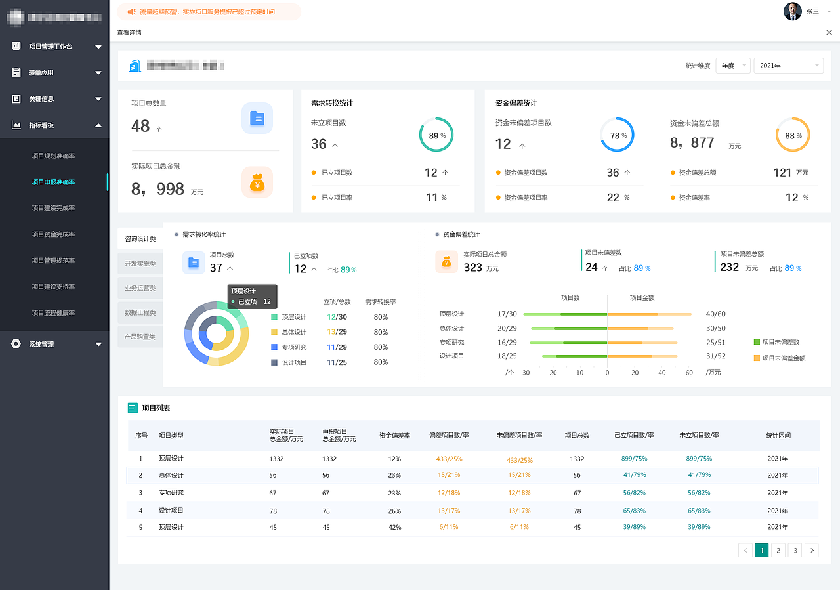
Task: Click 顶层设计 bar in deviation chart
Action: [607, 314]
